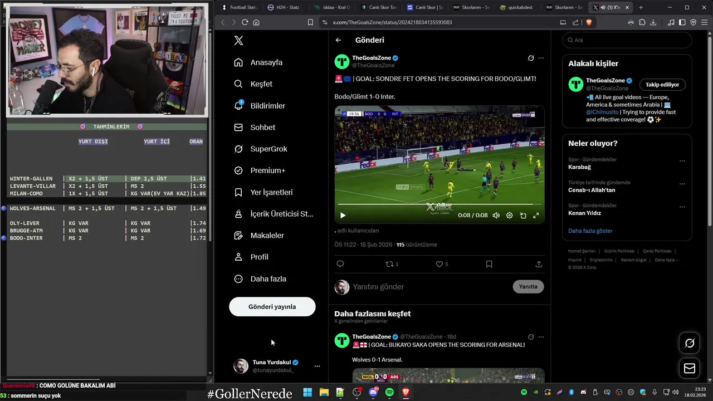The height and width of the screenshot is (401, 713).
Task: Switch to iddaa - Kral tab
Action: [x=332, y=7]
